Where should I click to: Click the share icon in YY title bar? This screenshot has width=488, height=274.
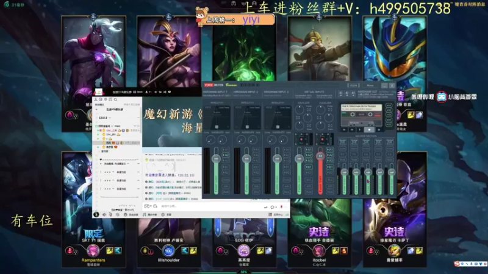click(165, 92)
